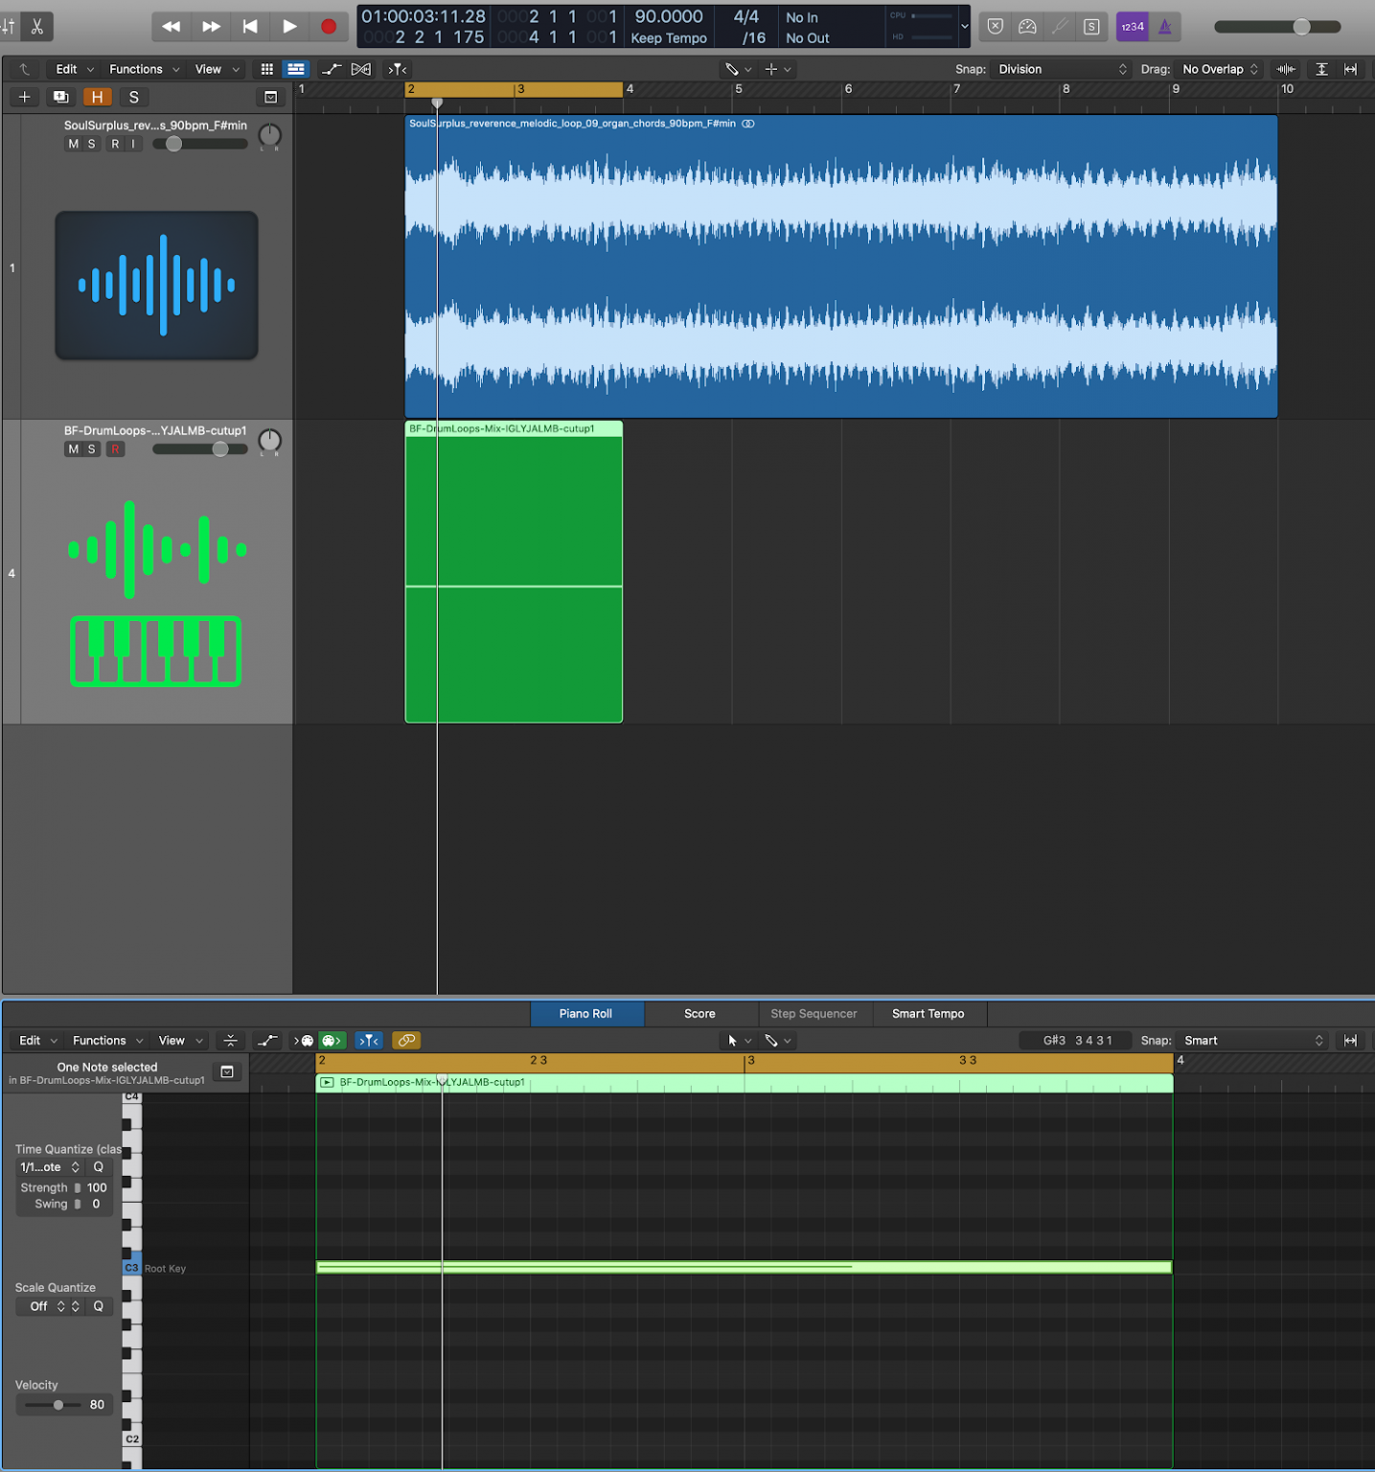This screenshot has width=1375, height=1472.
Task: Switch to the Step Sequencer tab
Action: tap(814, 1014)
